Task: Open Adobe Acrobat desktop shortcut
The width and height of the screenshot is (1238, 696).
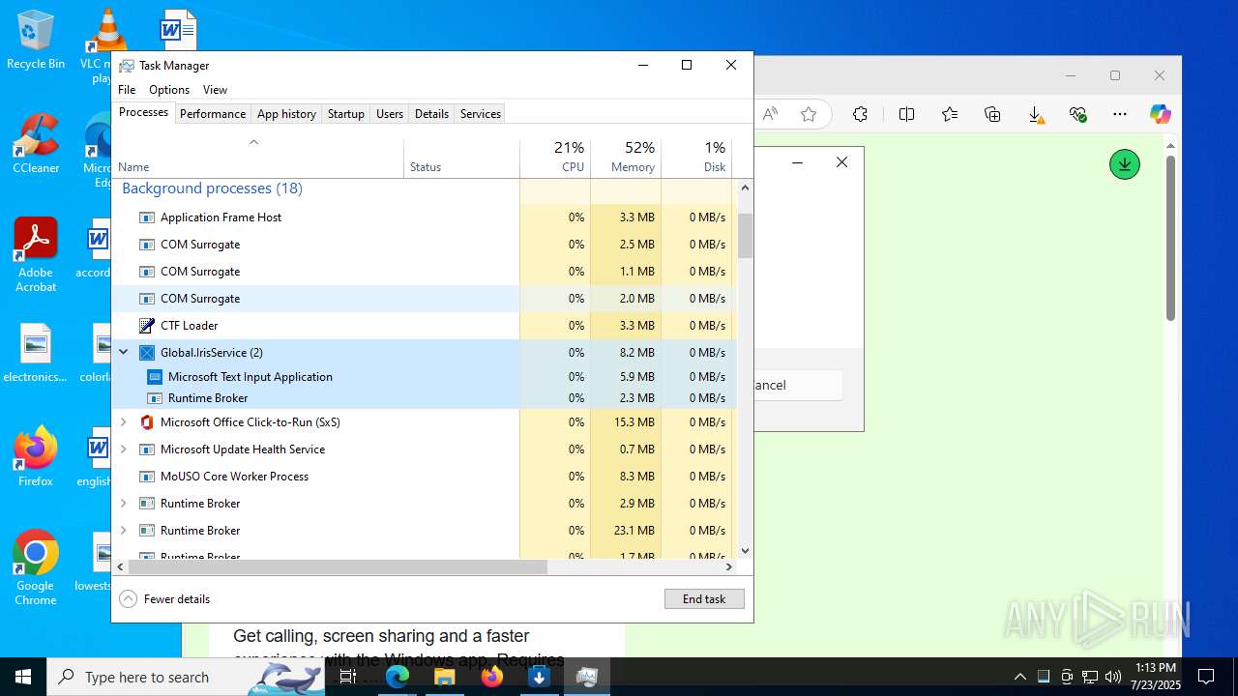Action: (36, 255)
